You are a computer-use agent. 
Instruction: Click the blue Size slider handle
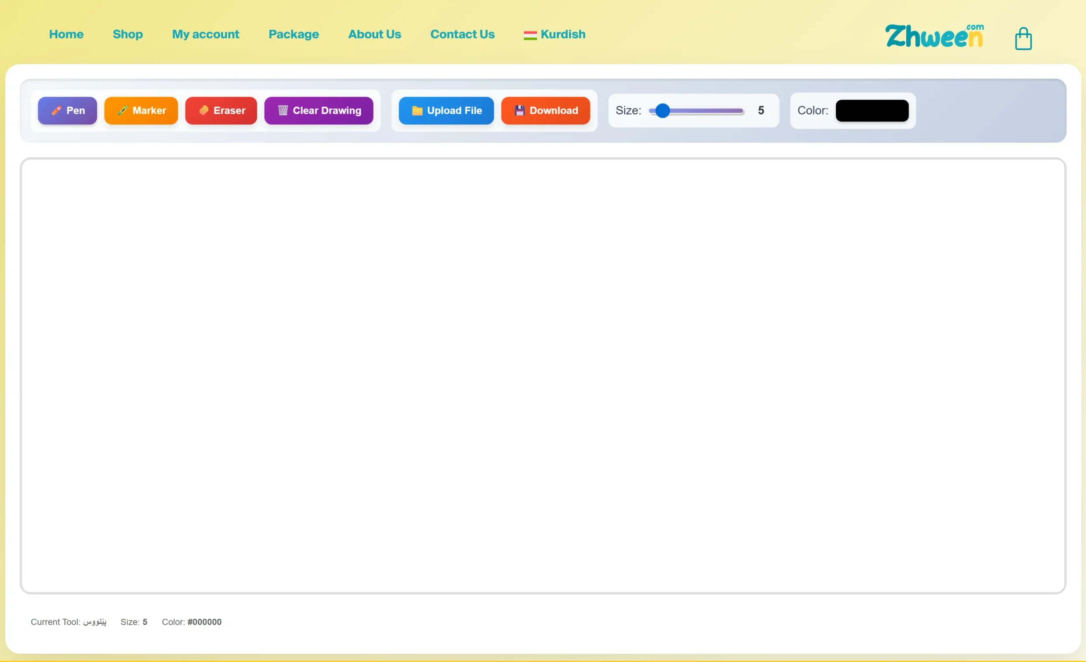tap(663, 111)
